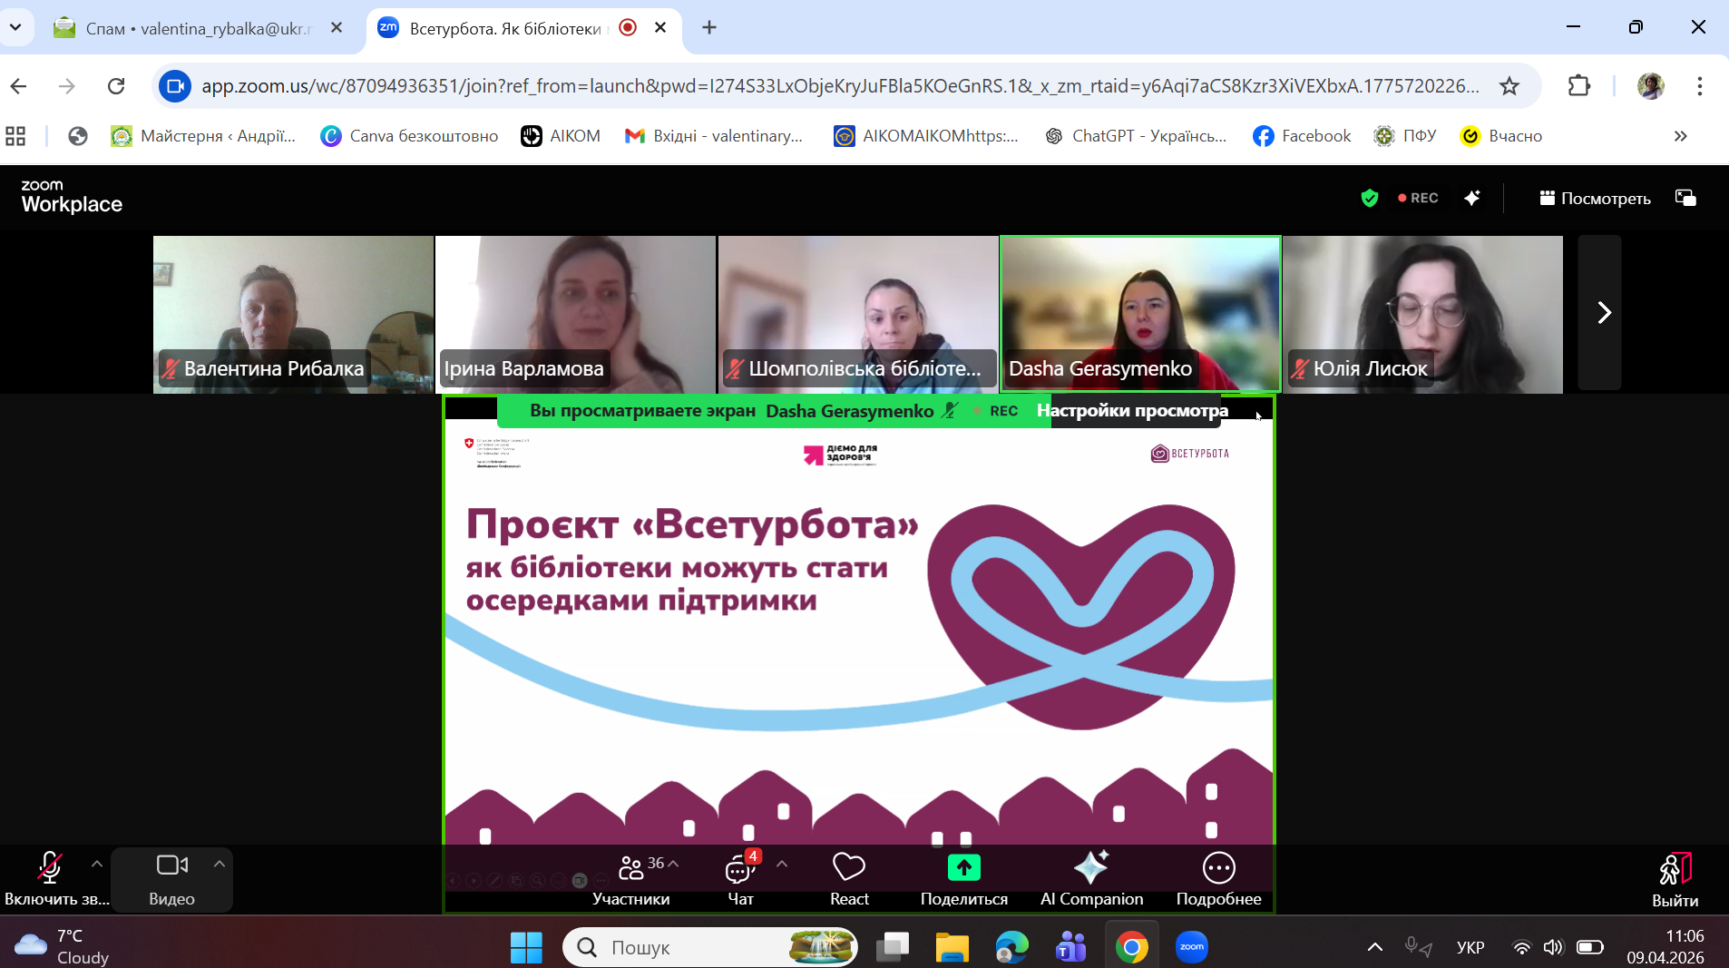Image resolution: width=1729 pixels, height=968 pixels.
Task: Toggle the Zoom picture-in-picture view icon
Action: click(x=1685, y=198)
